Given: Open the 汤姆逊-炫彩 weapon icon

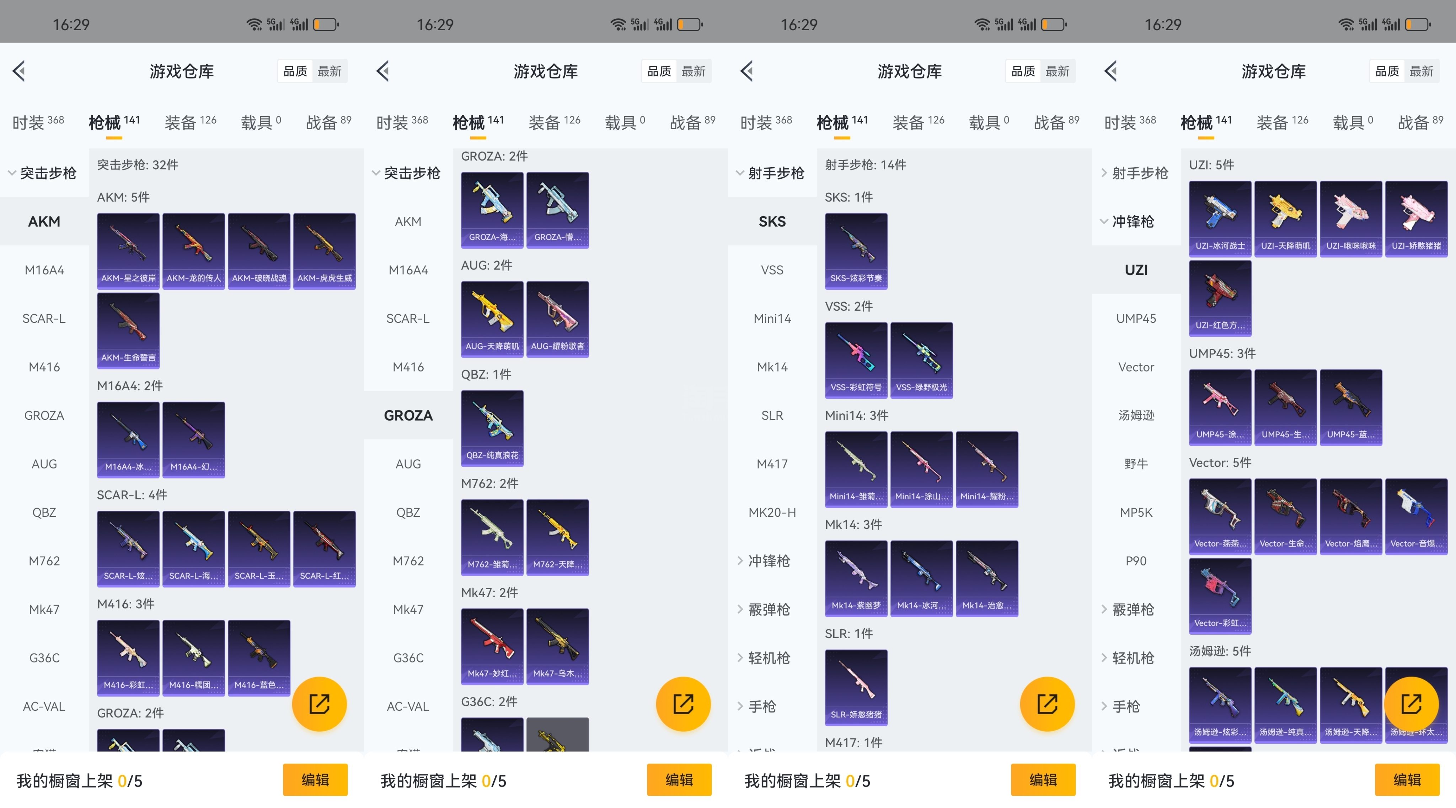Looking at the screenshot, I should [x=1220, y=705].
